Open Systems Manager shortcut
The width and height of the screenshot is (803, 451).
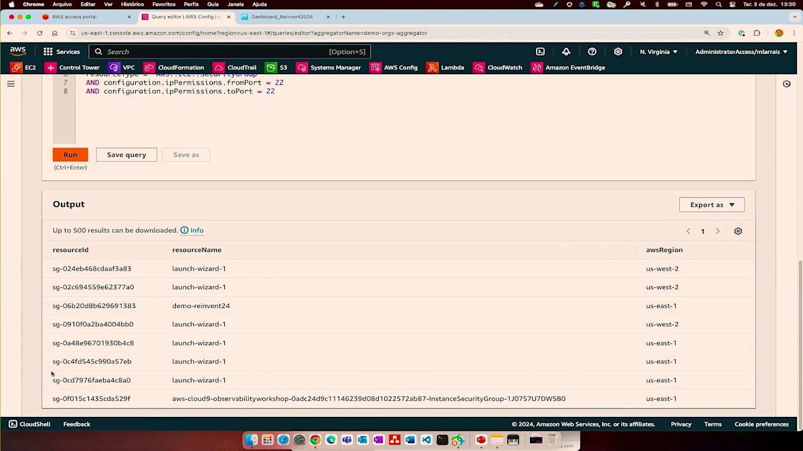pos(329,67)
